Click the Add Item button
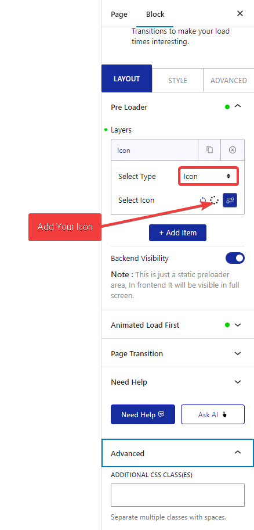This screenshot has width=254, height=530. 178,232
